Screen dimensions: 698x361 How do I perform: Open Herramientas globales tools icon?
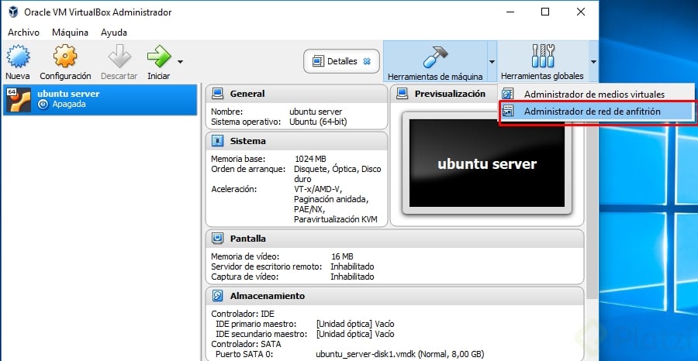[543, 56]
